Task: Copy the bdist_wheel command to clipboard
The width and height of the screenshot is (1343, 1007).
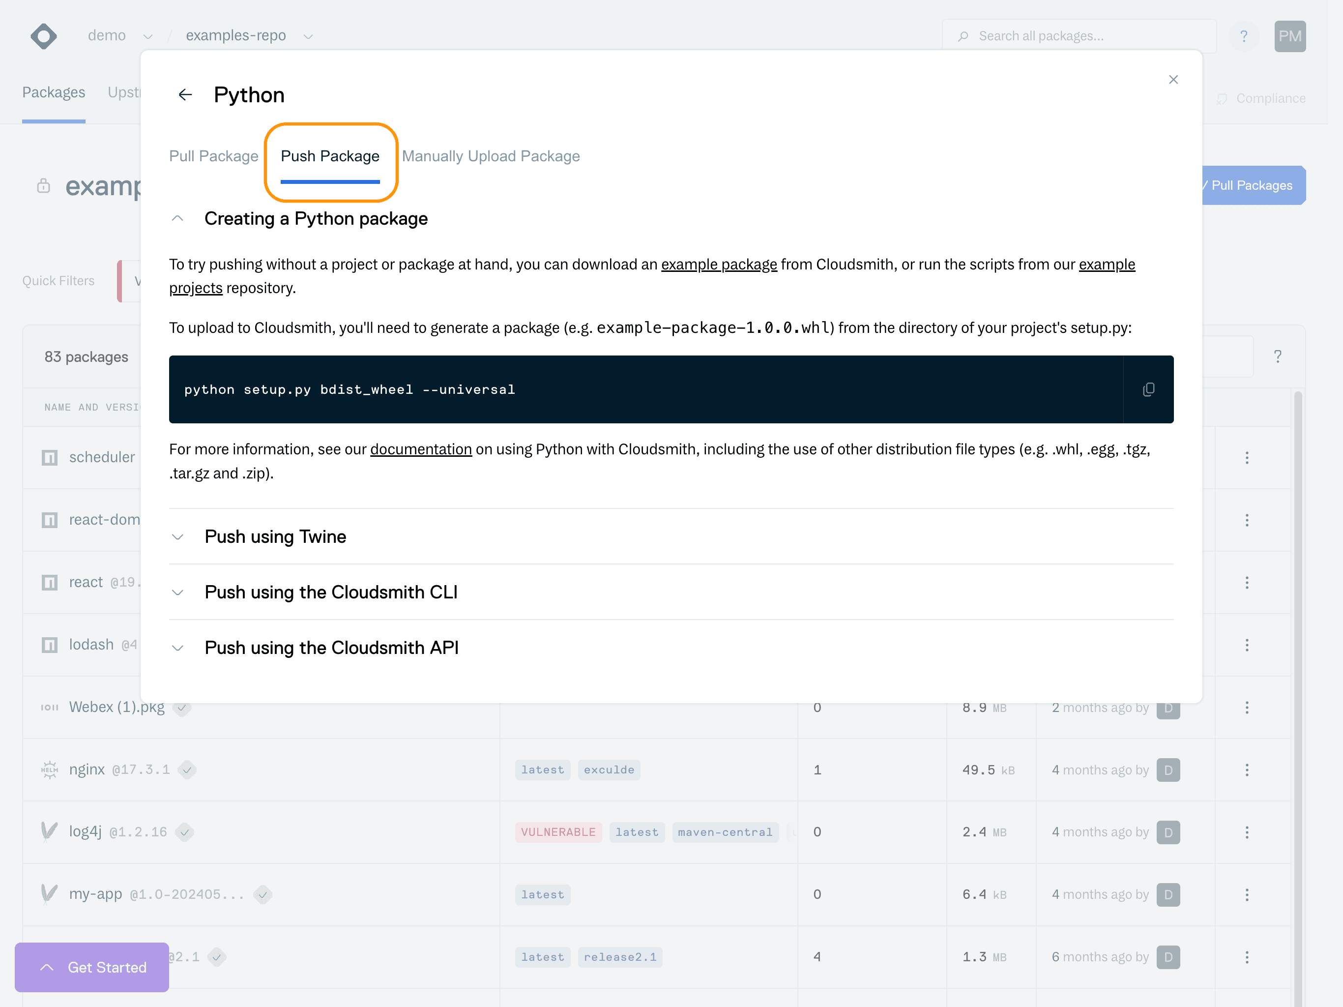Action: 1148,389
